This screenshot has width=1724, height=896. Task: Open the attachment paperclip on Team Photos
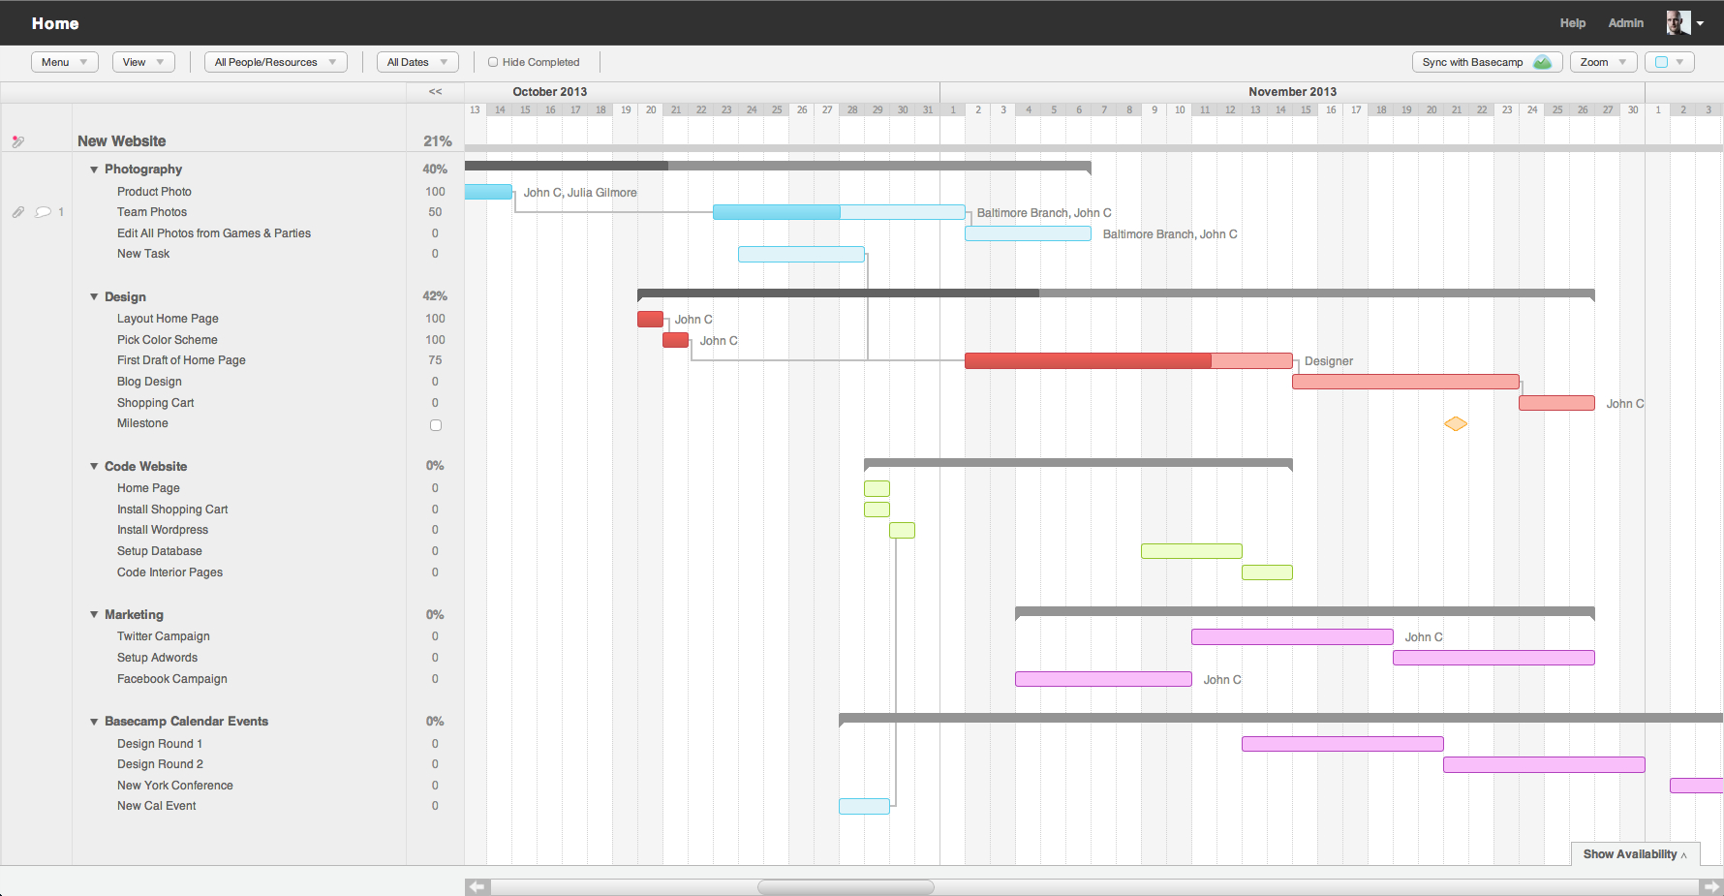point(18,212)
